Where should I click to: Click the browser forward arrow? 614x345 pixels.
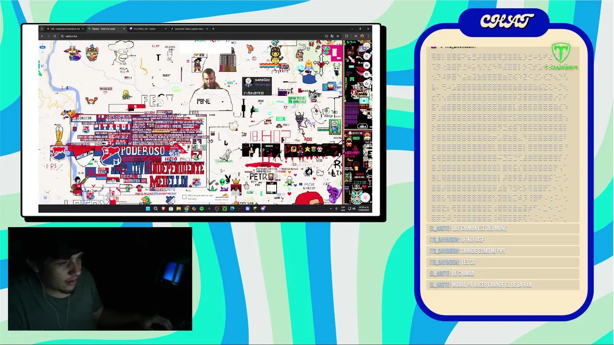tap(48, 36)
